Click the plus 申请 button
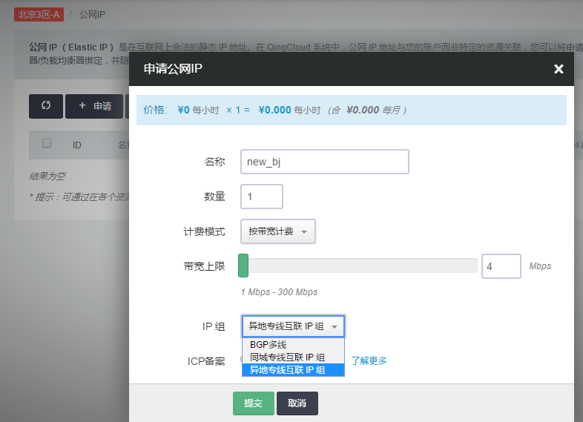The image size is (583, 422). [x=94, y=106]
